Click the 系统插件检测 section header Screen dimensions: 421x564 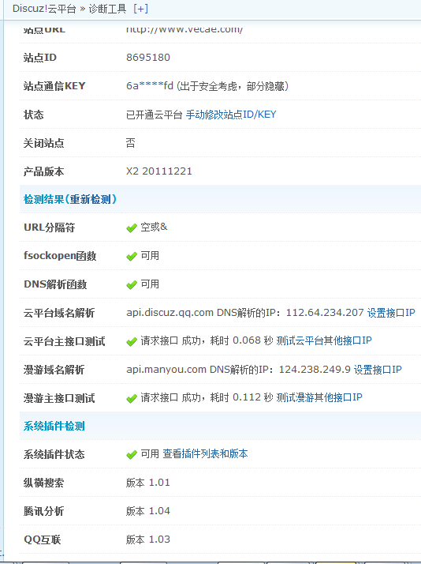(54, 427)
